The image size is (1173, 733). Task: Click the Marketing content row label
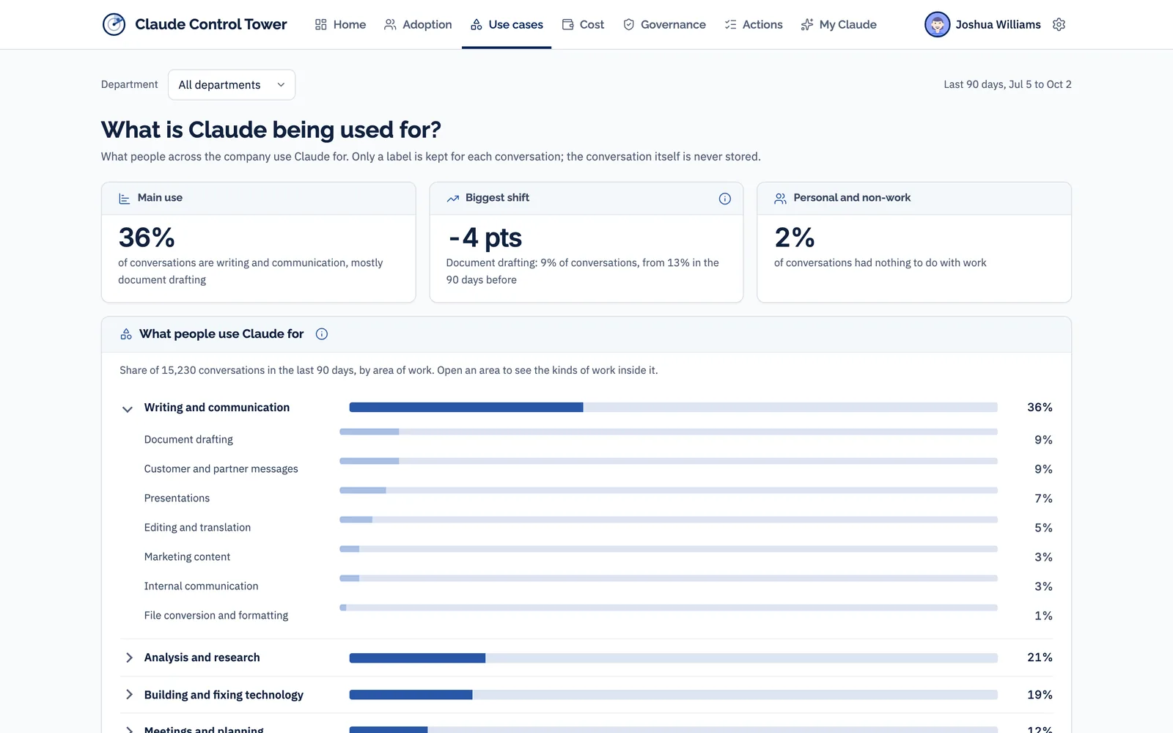coord(187,557)
